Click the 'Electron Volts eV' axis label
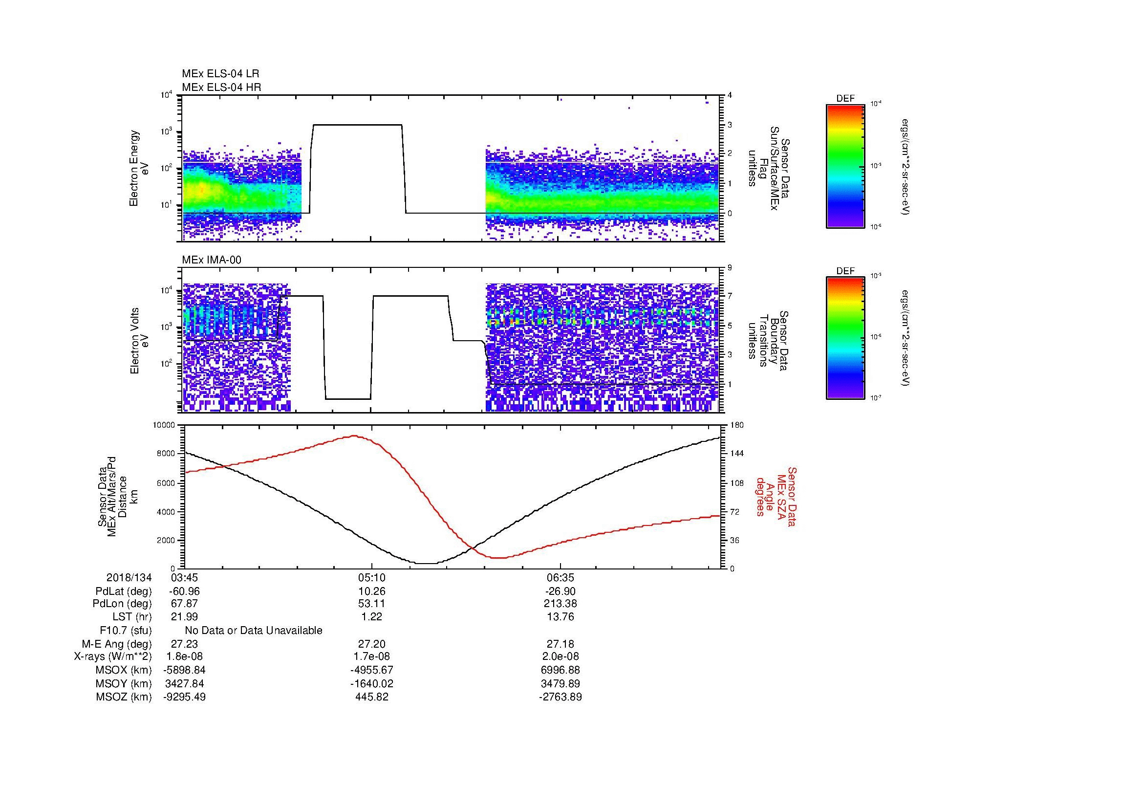 point(139,341)
